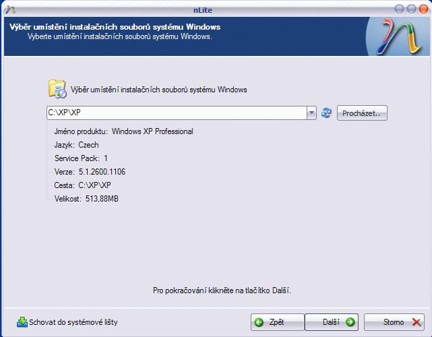The height and width of the screenshot is (337, 432).
Task: Select the Service Pack: 1 row
Action: (81, 158)
